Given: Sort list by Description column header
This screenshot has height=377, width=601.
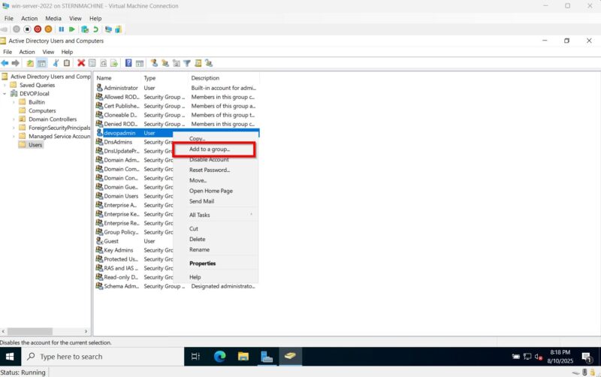Looking at the screenshot, I should [x=224, y=78].
